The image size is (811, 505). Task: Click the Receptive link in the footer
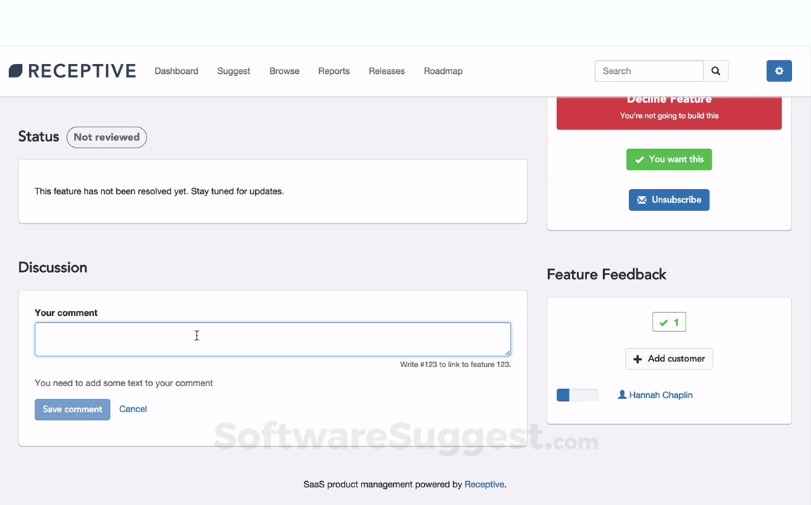[484, 484]
